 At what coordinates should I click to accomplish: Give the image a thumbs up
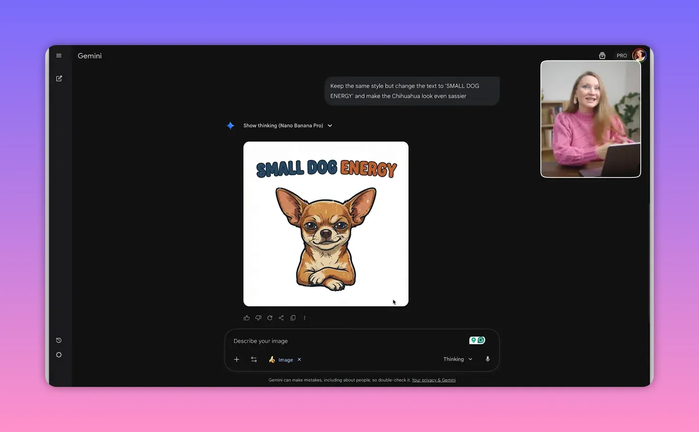246,318
